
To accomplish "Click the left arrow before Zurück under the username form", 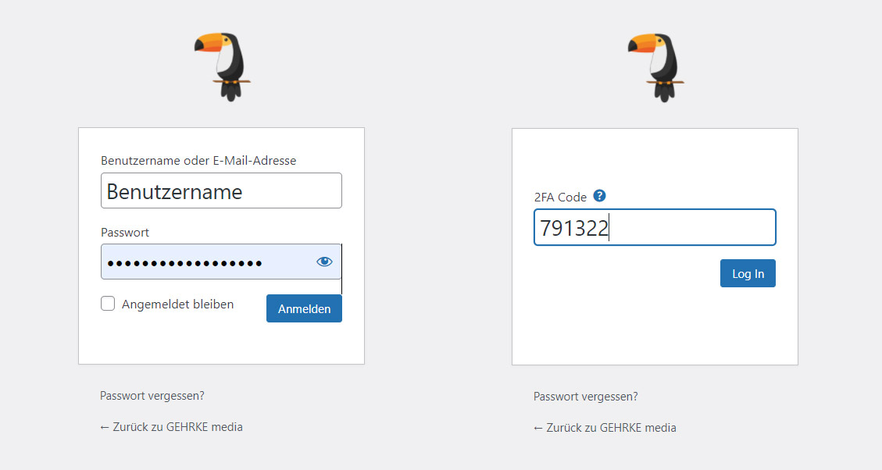I will tap(105, 427).
